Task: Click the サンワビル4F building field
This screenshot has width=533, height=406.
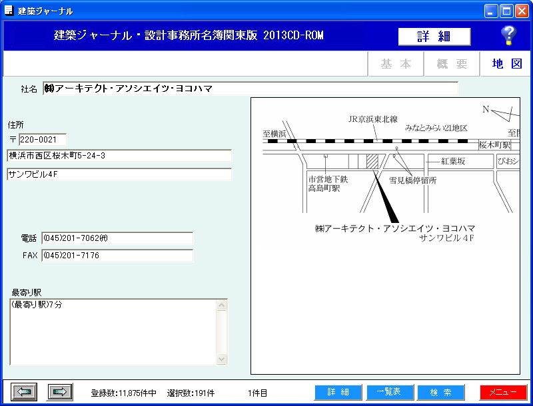Action: point(119,174)
